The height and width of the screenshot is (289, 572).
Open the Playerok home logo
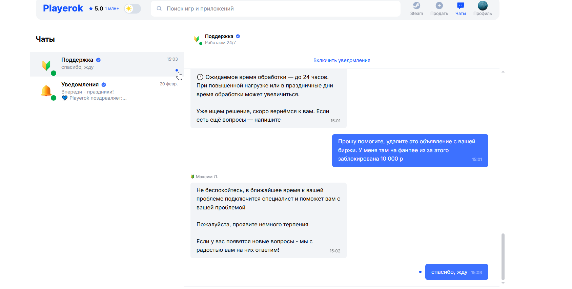point(63,8)
